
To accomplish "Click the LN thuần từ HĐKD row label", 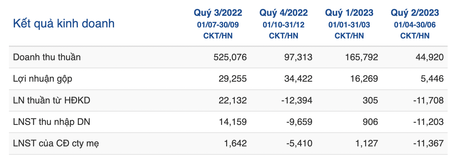I will coord(52,100).
